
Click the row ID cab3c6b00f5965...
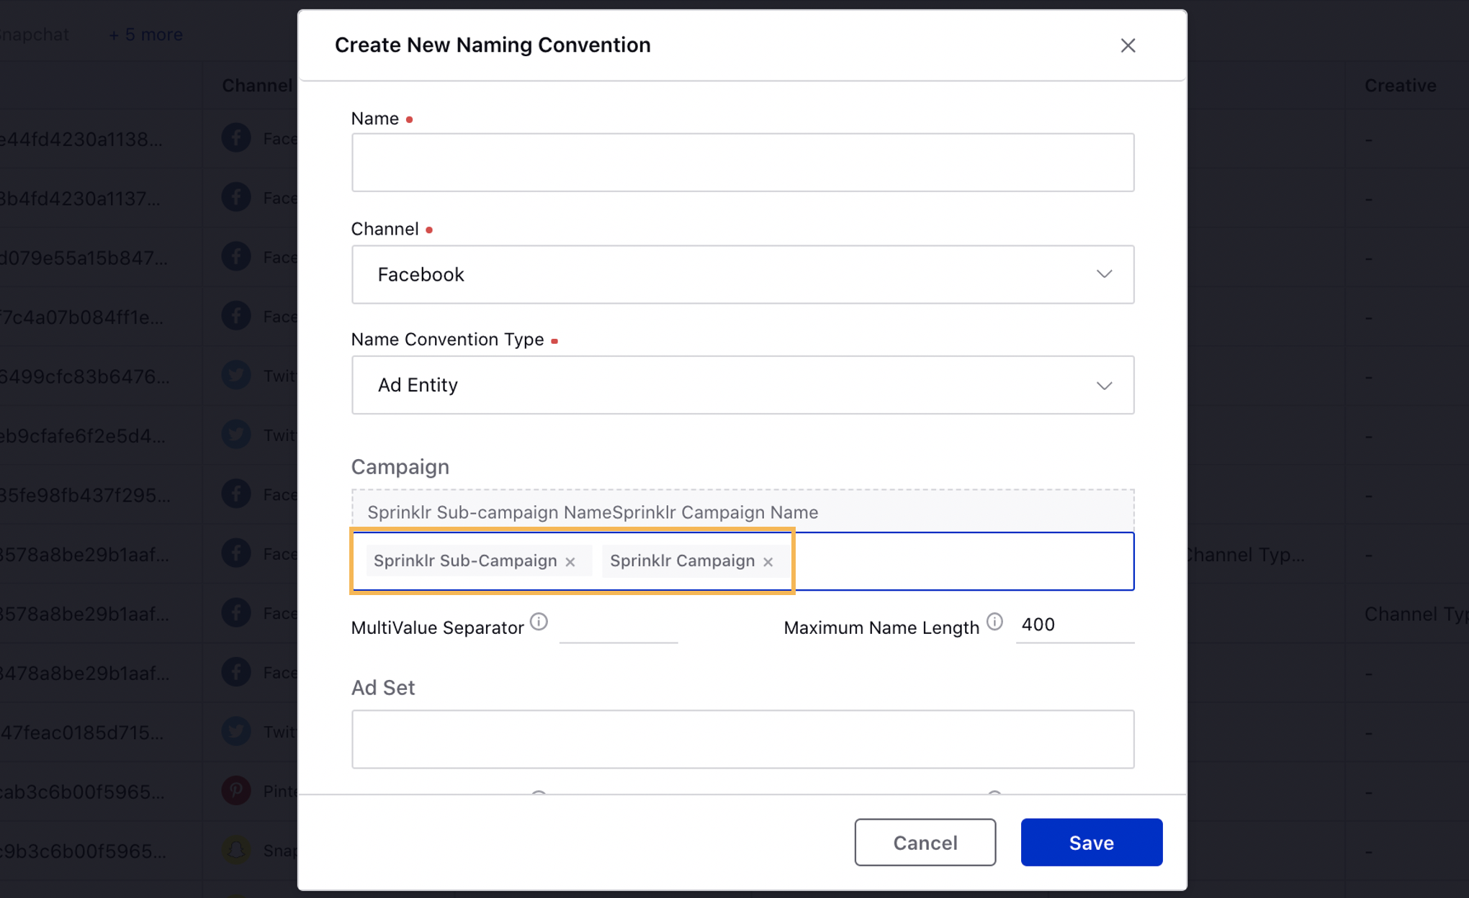point(83,792)
